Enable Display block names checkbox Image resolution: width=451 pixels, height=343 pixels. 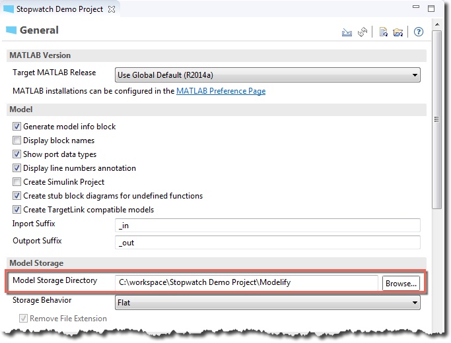(x=17, y=140)
